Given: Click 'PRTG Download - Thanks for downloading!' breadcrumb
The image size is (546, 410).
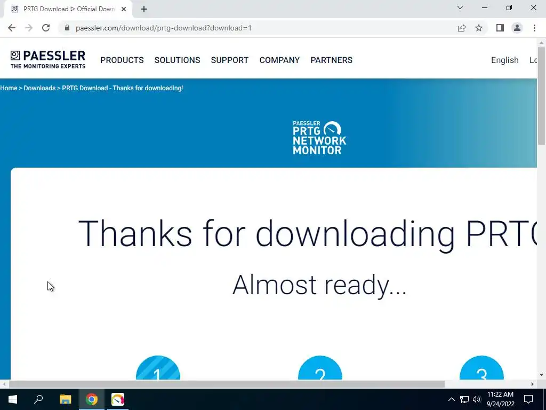Looking at the screenshot, I should (x=123, y=88).
